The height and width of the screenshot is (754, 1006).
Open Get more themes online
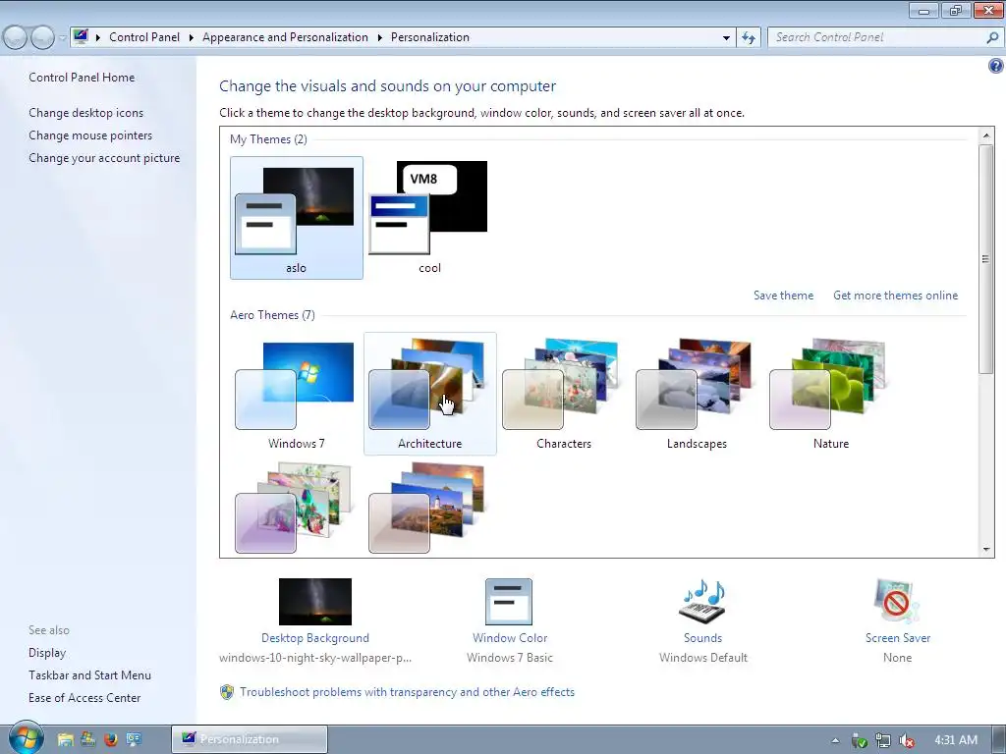pos(895,296)
